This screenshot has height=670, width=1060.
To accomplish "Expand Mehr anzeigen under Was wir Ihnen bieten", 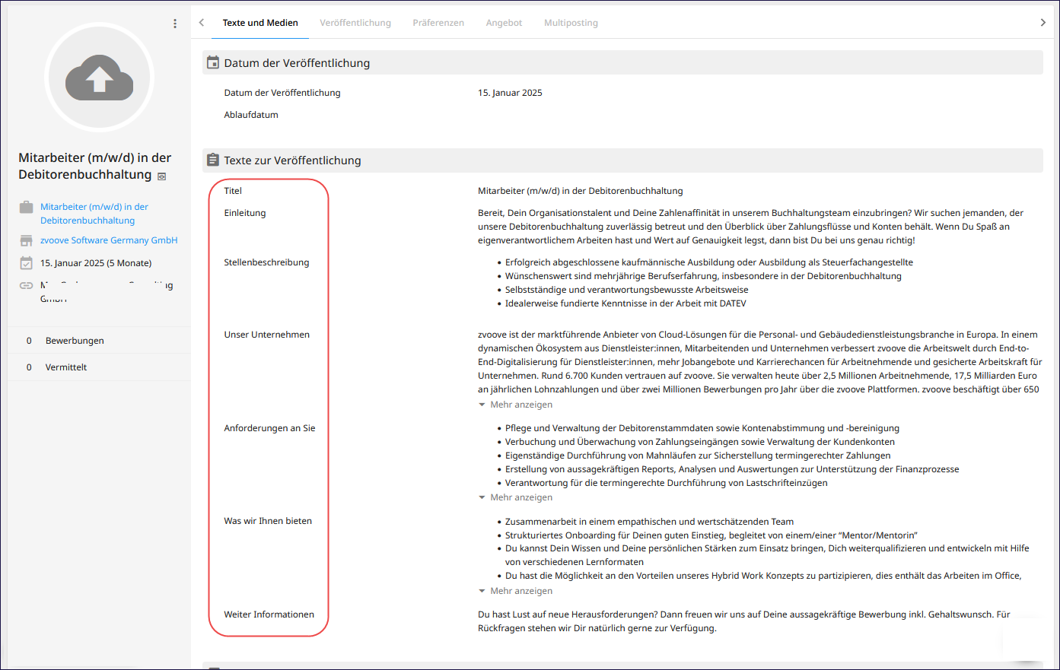I will tap(515, 591).
